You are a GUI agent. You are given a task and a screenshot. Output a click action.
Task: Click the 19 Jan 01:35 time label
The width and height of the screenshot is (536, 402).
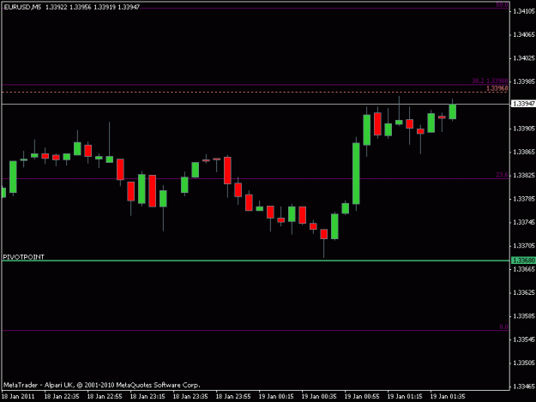click(x=448, y=397)
